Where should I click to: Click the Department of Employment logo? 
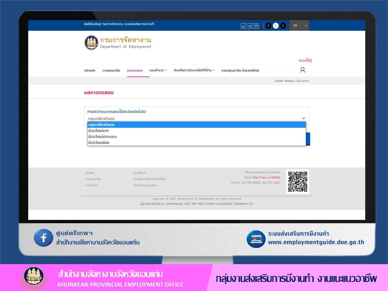point(91,43)
